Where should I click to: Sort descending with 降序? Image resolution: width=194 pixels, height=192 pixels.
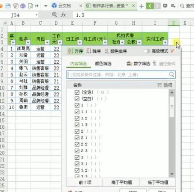pos(94,51)
